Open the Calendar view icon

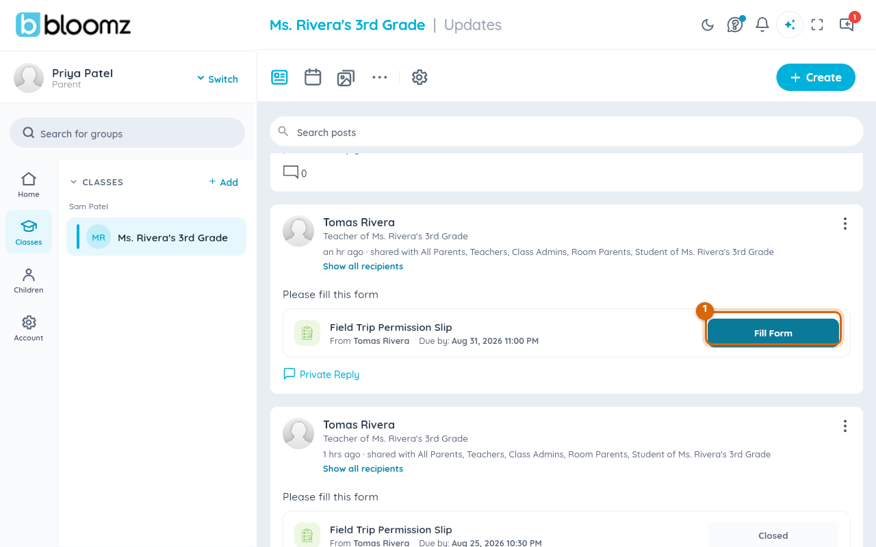click(313, 77)
